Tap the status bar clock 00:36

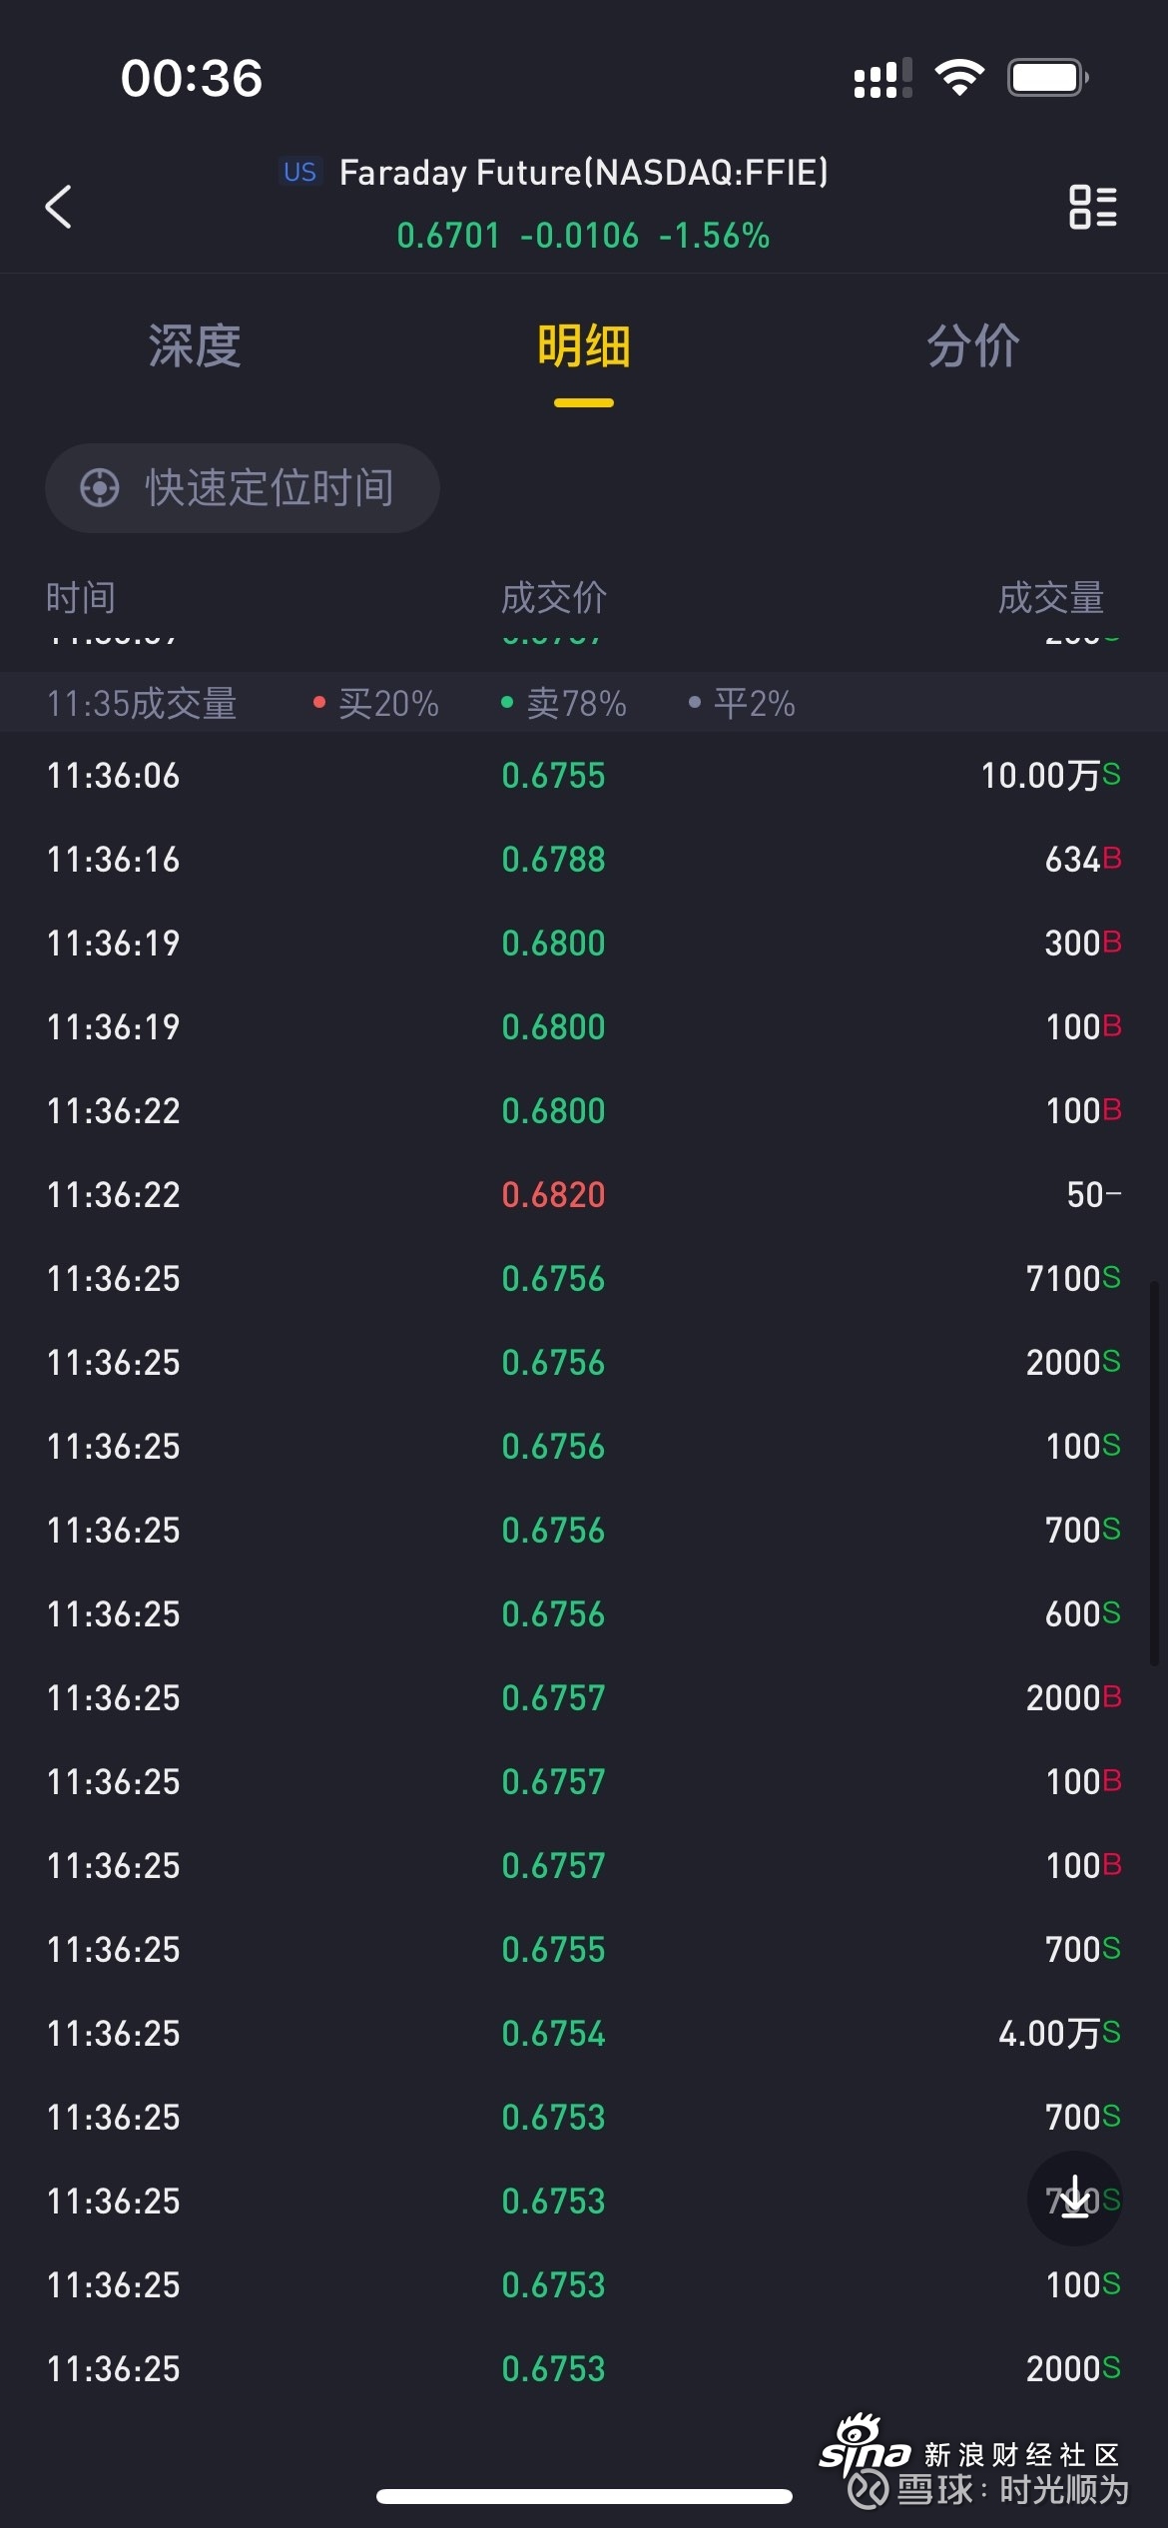[x=192, y=78]
